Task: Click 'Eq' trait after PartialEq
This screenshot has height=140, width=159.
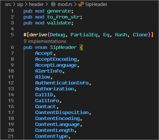Action: pyautogui.click(x=106, y=35)
